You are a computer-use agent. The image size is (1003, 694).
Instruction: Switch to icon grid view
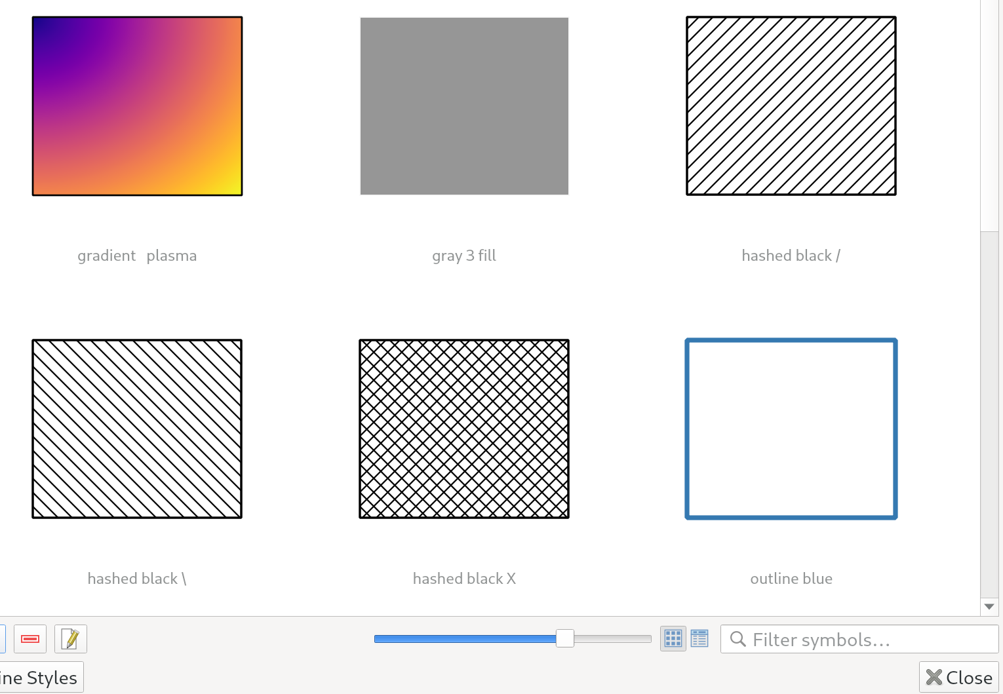point(673,639)
